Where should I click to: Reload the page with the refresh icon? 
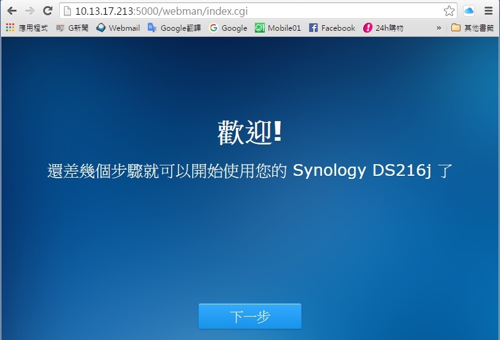coord(48,11)
